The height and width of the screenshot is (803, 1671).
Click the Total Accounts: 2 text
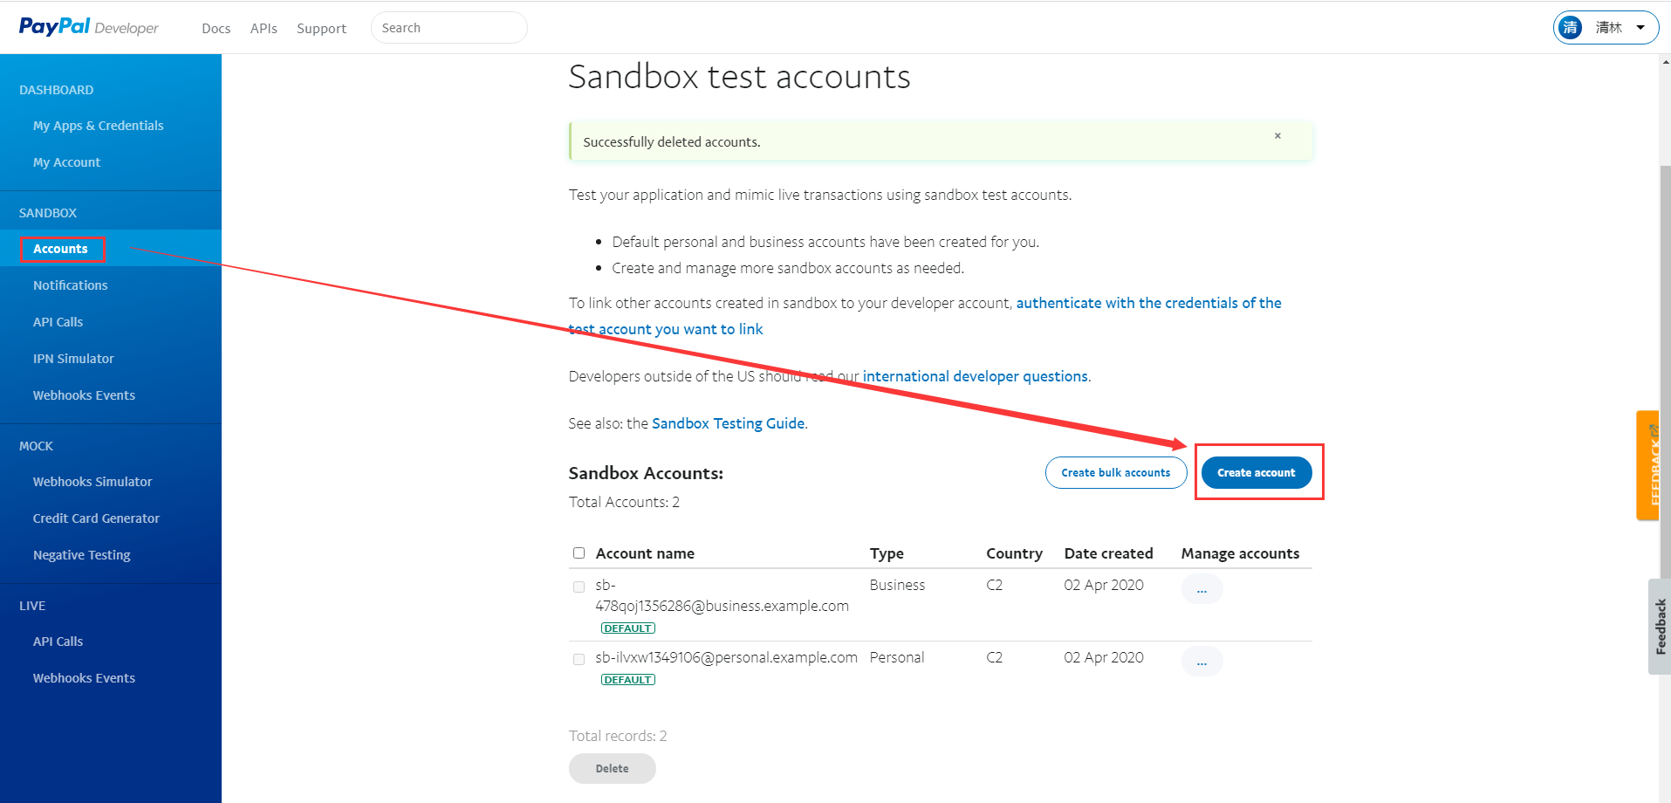(624, 502)
